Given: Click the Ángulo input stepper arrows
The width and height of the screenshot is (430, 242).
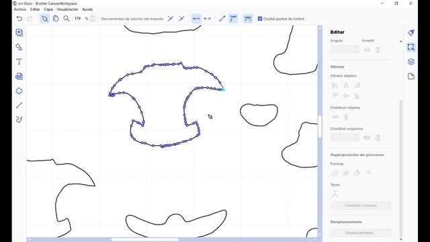Looking at the screenshot, I should coord(356,49).
